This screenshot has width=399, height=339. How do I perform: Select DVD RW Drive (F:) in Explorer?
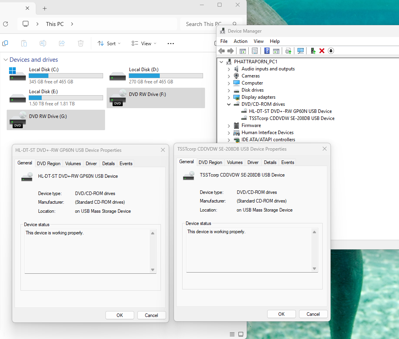coord(156,98)
